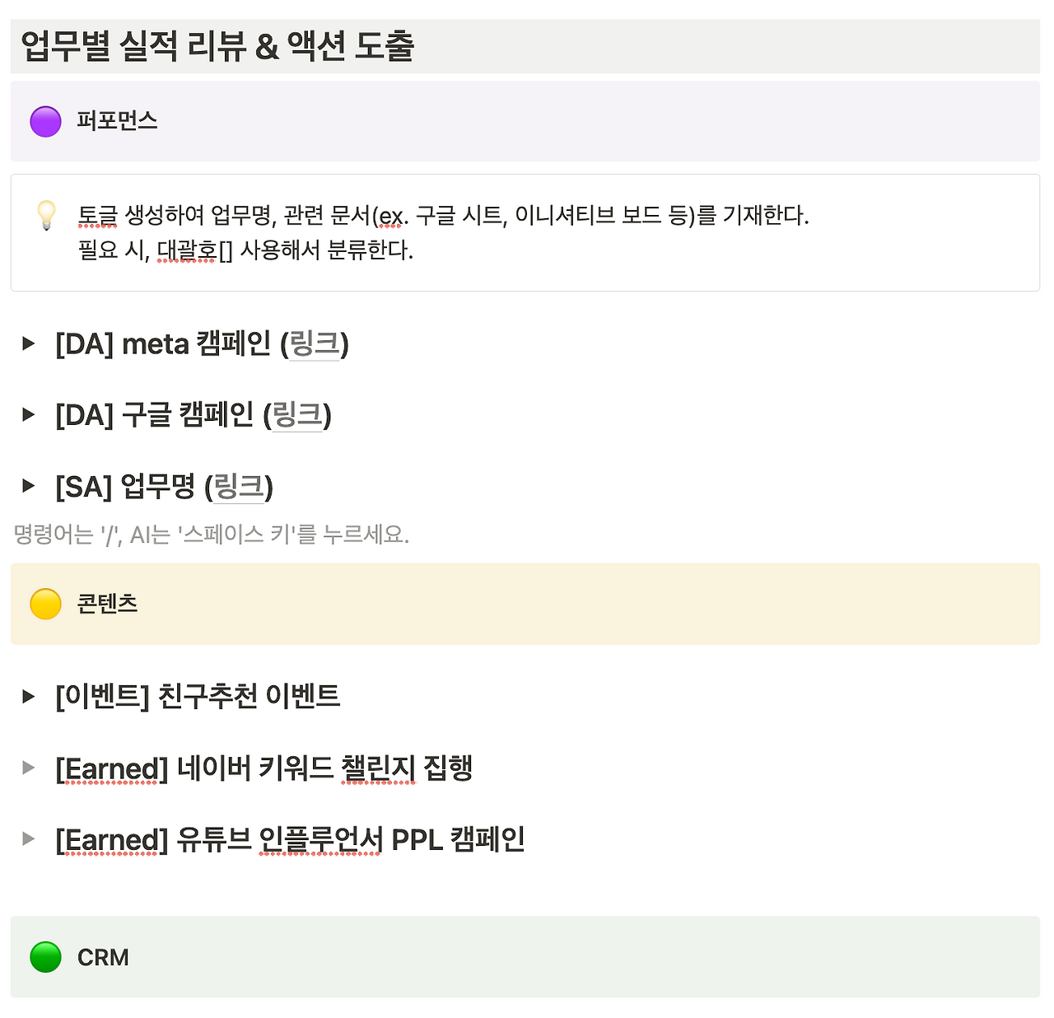Expand the 유튜브 인플루언서 PPL 캠페인 toggle
The width and height of the screenshot is (1054, 1018).
click(x=29, y=839)
